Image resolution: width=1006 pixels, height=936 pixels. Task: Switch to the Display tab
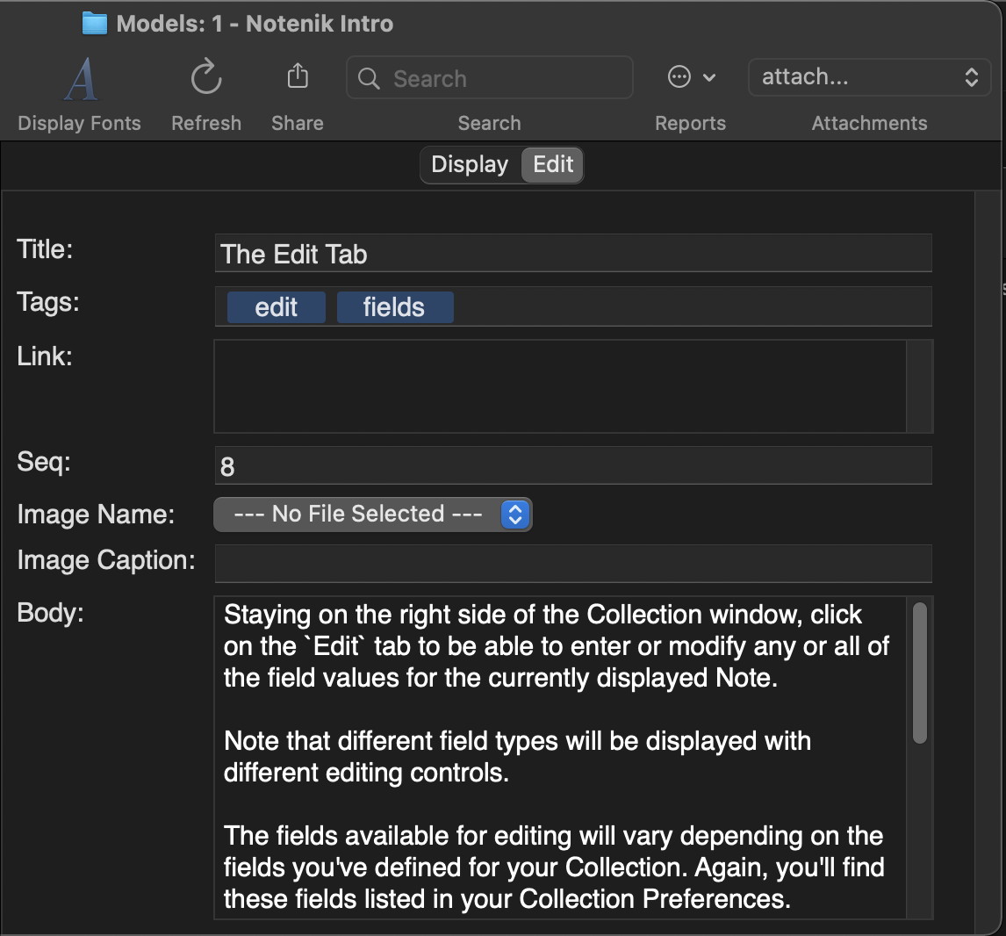click(x=470, y=165)
